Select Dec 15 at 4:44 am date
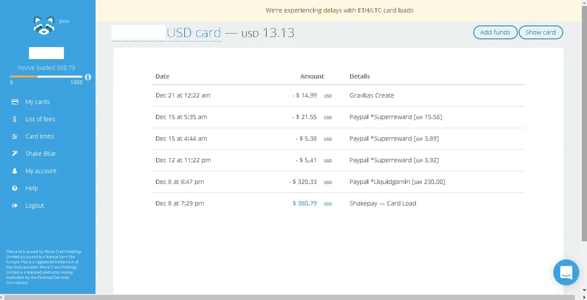Viewport: 587px width, 300px height. coord(181,138)
